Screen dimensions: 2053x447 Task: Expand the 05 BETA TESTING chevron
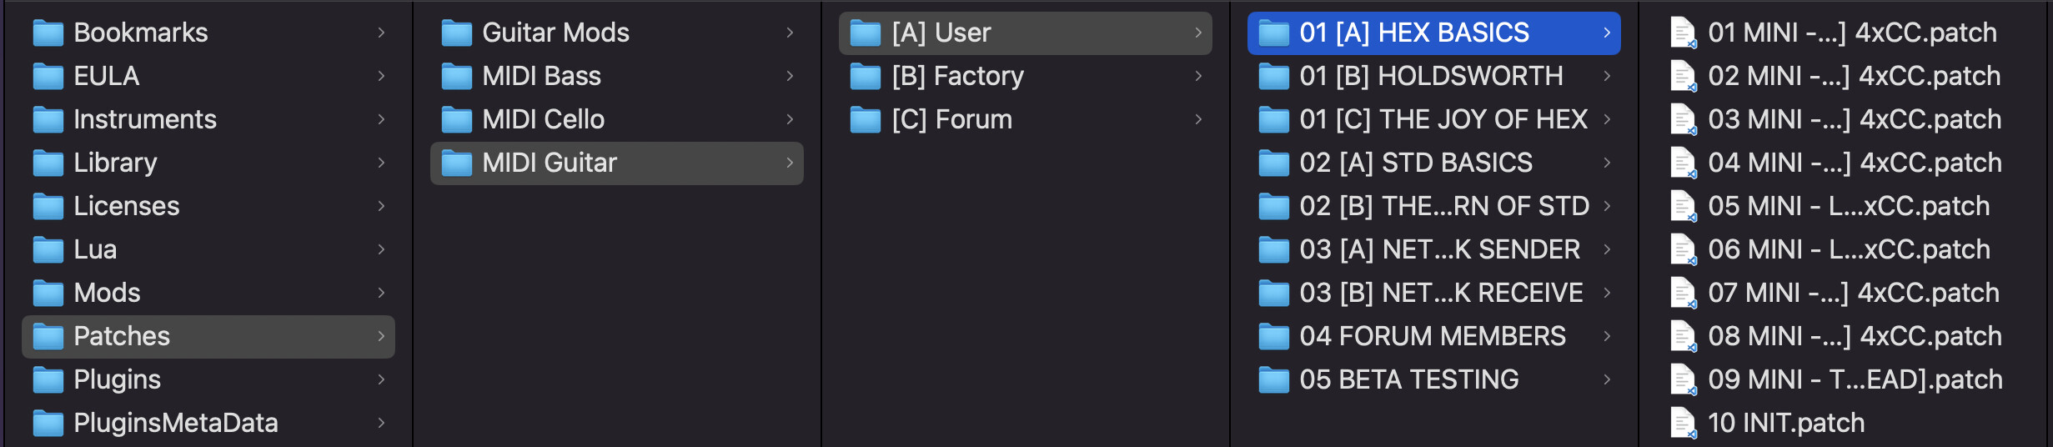click(x=1607, y=379)
